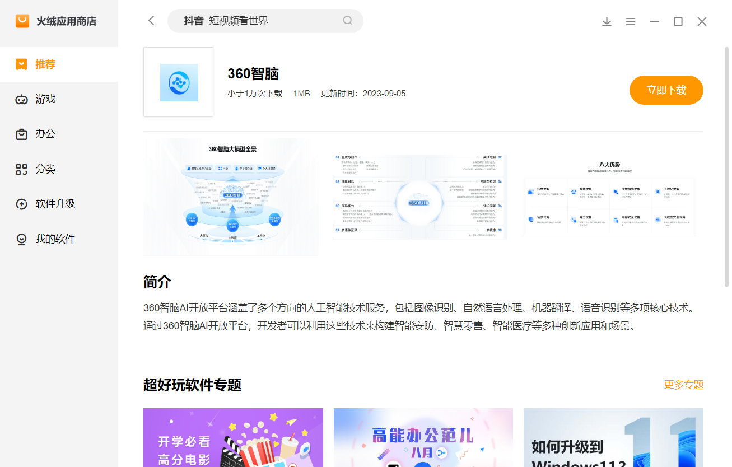The image size is (732, 467).
Task: Click the 360智脑 app icon
Action: pos(179,82)
